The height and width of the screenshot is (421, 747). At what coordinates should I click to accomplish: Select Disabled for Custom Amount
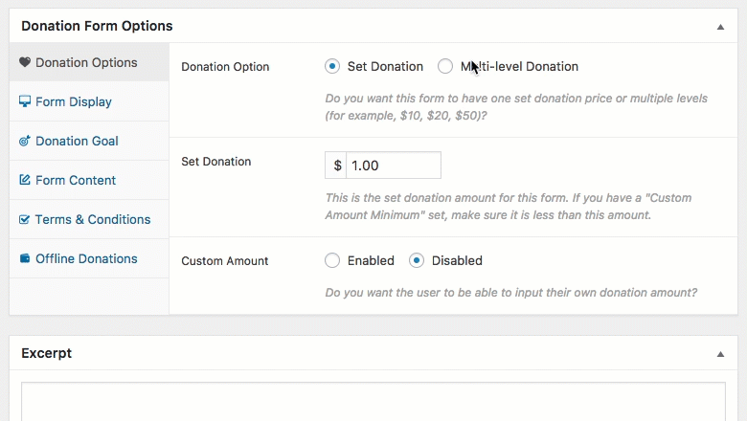pyautogui.click(x=417, y=260)
